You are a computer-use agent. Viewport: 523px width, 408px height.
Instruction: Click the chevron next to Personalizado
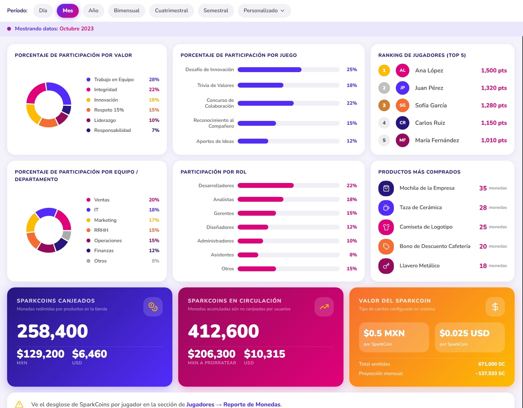click(x=282, y=11)
